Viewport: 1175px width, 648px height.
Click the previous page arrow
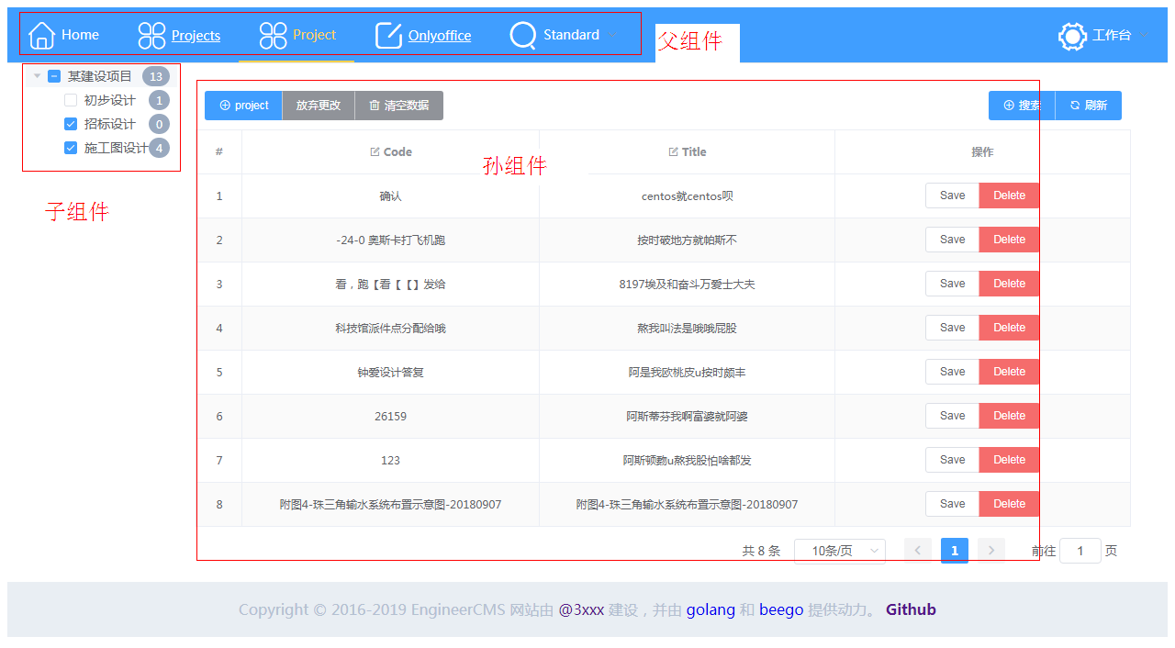click(918, 551)
